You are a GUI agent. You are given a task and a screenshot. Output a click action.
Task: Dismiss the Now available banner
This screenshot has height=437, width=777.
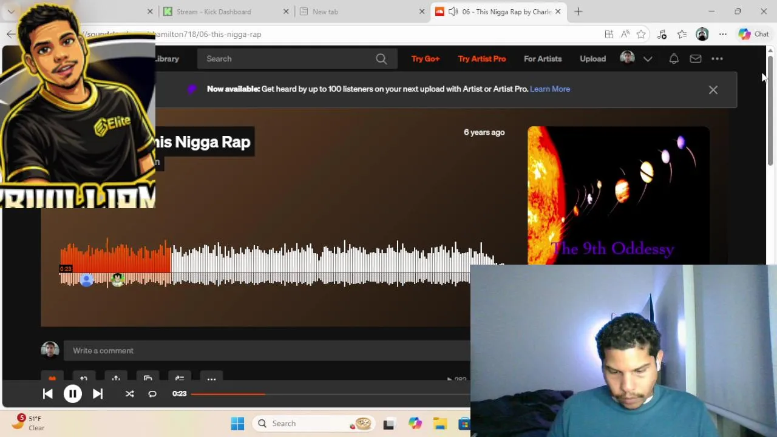tap(713, 90)
